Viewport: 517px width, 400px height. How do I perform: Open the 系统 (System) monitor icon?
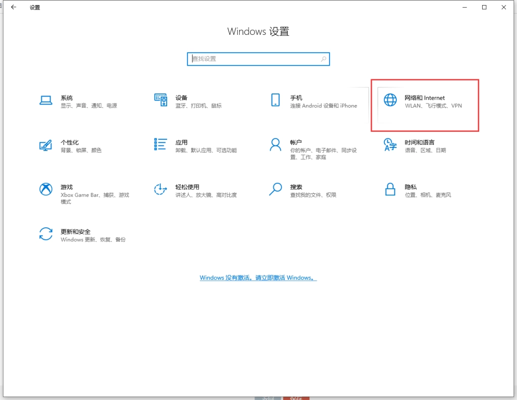point(46,101)
